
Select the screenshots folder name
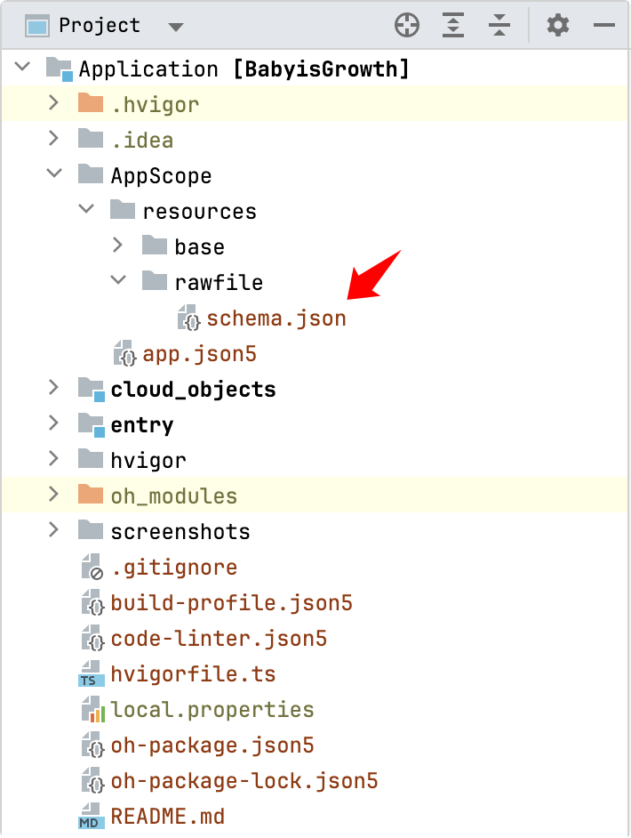[x=180, y=531]
